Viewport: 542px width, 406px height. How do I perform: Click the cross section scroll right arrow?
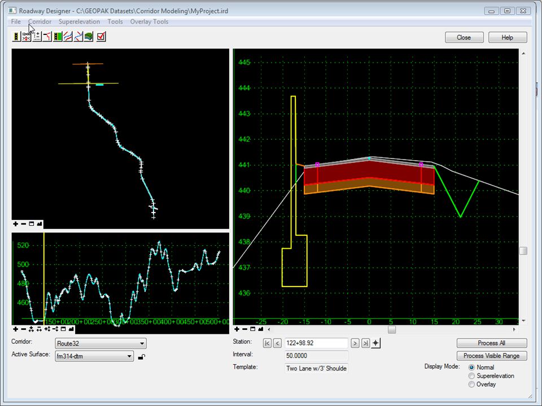click(514, 330)
